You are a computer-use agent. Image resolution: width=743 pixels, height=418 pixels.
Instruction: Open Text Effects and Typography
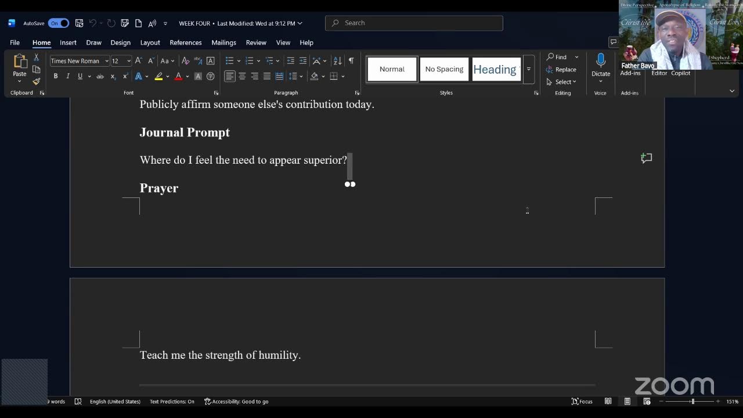[x=139, y=76]
